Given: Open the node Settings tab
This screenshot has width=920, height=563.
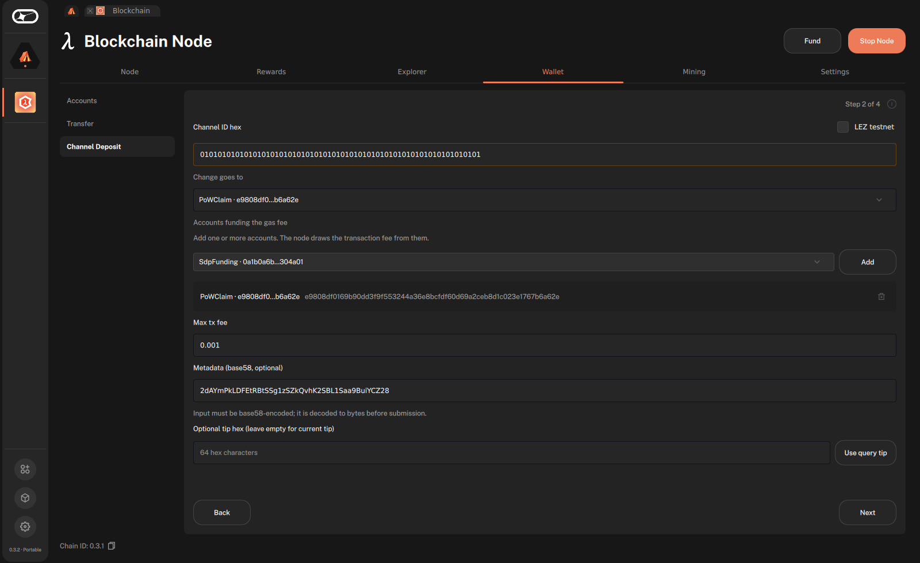Looking at the screenshot, I should click(x=835, y=72).
